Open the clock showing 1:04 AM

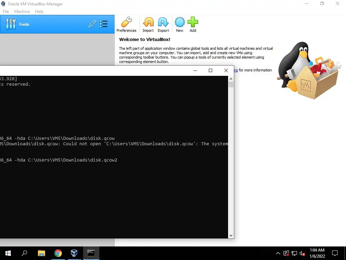(317, 253)
